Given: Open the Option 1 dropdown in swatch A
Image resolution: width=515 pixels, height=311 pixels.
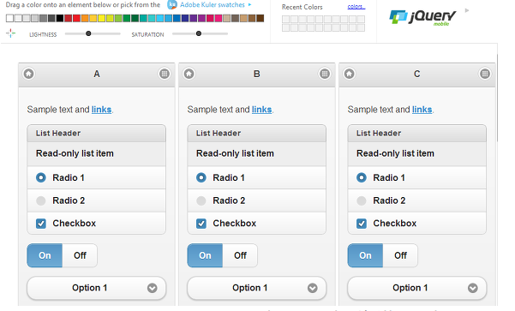Looking at the screenshot, I should click(x=96, y=288).
